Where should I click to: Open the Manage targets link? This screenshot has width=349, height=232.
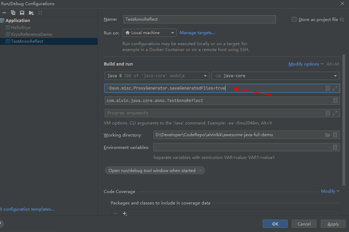pos(197,33)
